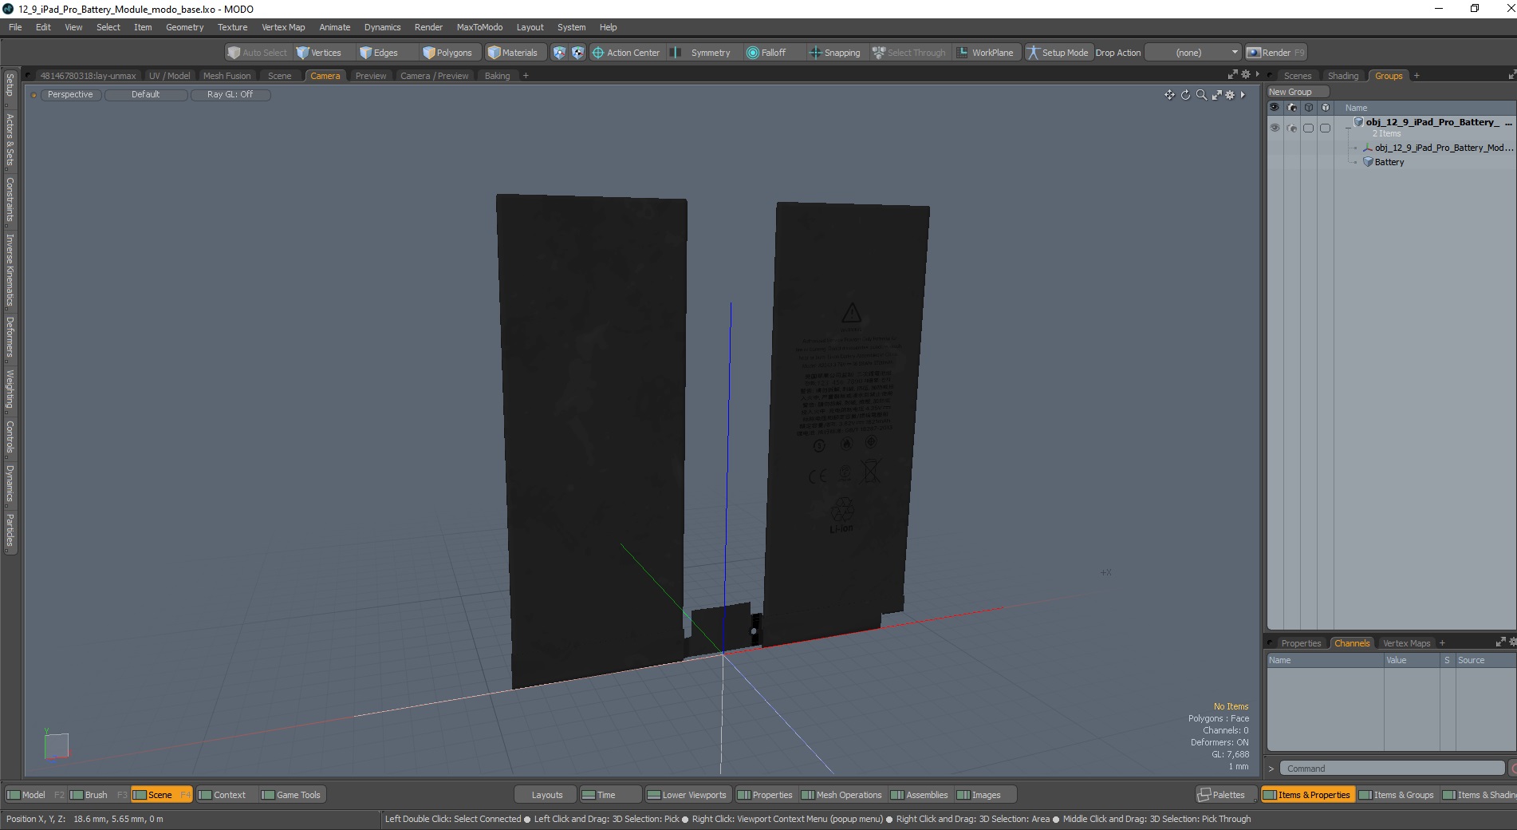Click viewport zoom magnifier icon

1201,95
